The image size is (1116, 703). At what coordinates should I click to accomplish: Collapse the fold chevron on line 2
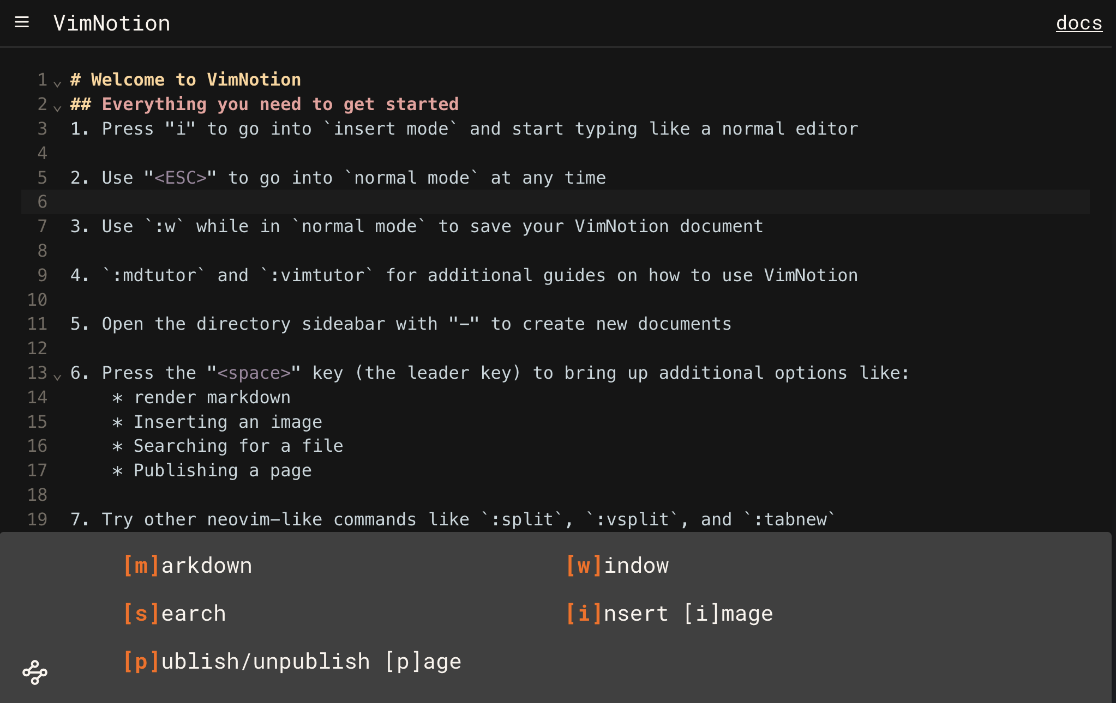coord(57,108)
